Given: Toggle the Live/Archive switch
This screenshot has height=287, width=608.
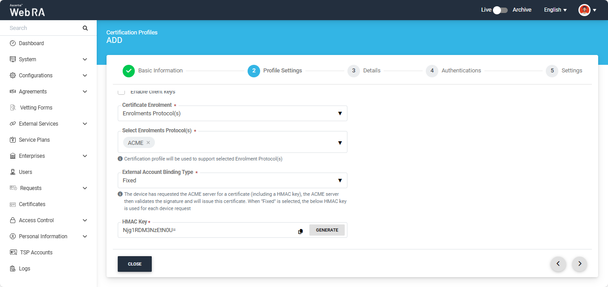Looking at the screenshot, I should click(500, 10).
